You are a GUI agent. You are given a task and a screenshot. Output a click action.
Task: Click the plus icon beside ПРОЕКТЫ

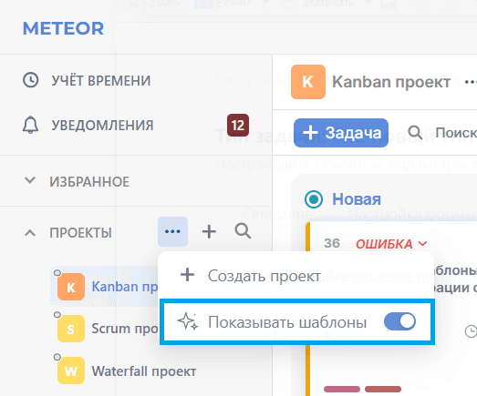[x=209, y=232]
